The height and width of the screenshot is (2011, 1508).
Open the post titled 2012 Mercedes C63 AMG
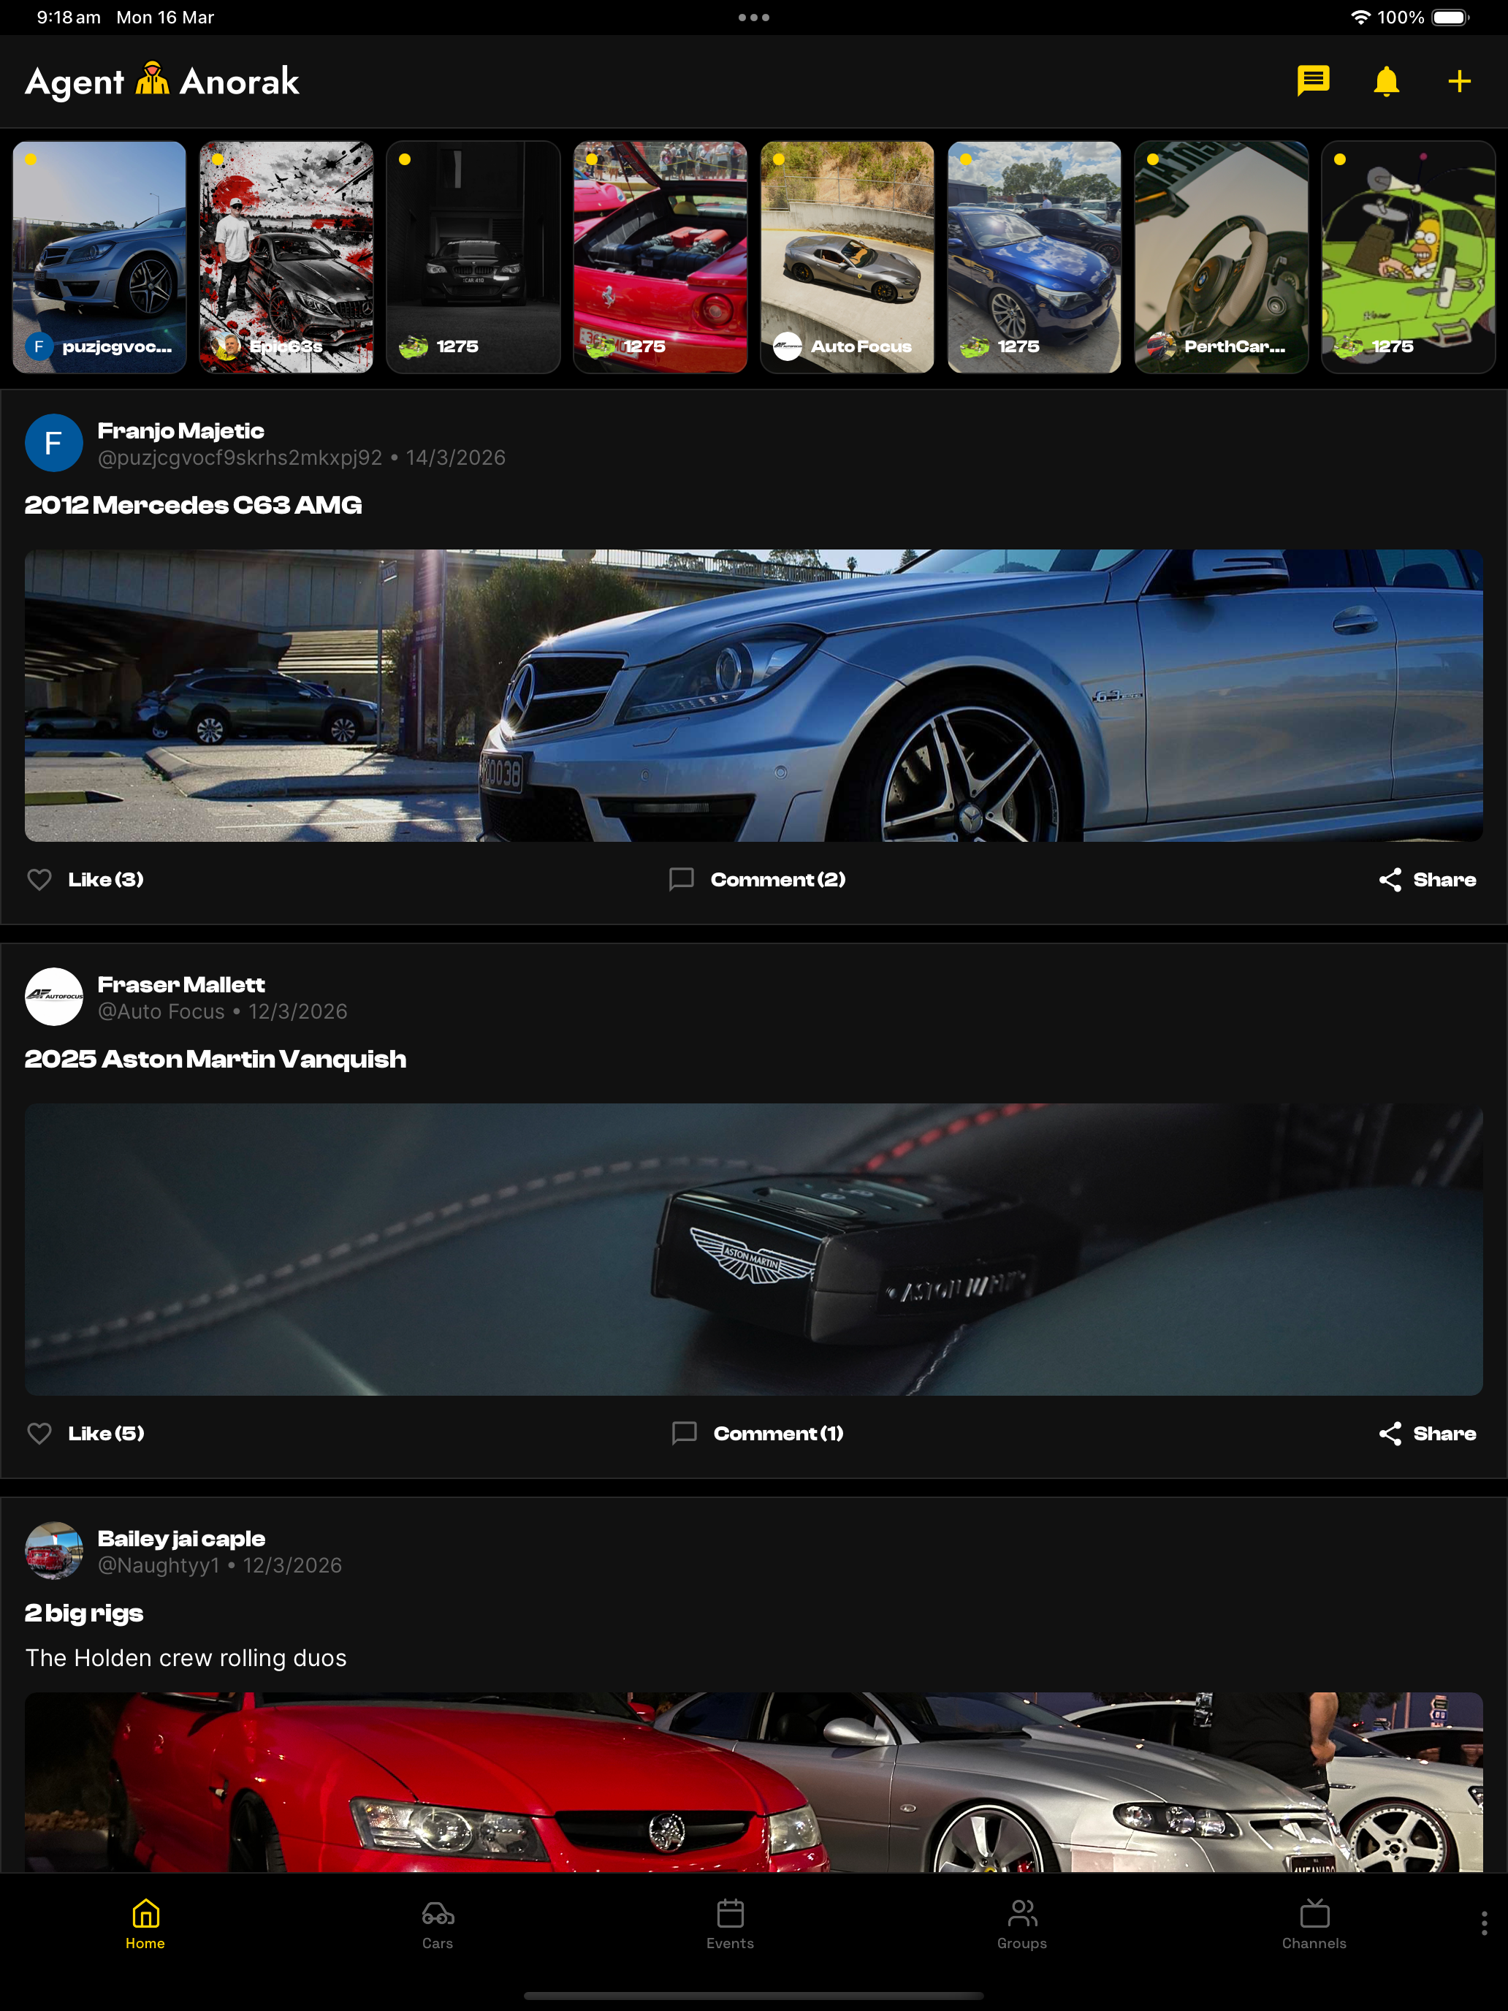(194, 506)
